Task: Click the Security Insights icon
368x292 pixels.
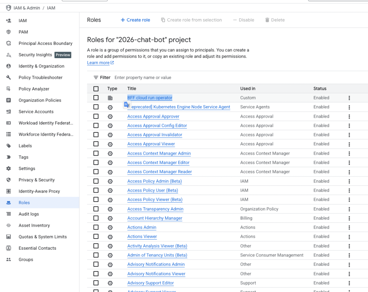Action: click(x=9, y=55)
